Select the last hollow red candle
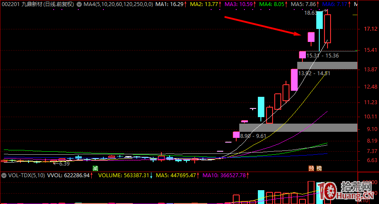 click(x=328, y=29)
